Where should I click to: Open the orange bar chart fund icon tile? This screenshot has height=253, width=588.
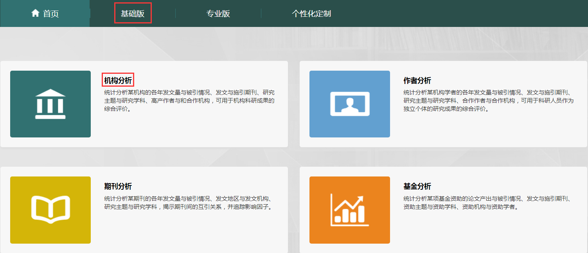pos(349,210)
